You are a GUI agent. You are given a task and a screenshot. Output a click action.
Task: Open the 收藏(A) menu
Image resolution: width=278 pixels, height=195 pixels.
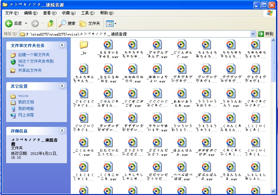pyautogui.click(x=69, y=13)
